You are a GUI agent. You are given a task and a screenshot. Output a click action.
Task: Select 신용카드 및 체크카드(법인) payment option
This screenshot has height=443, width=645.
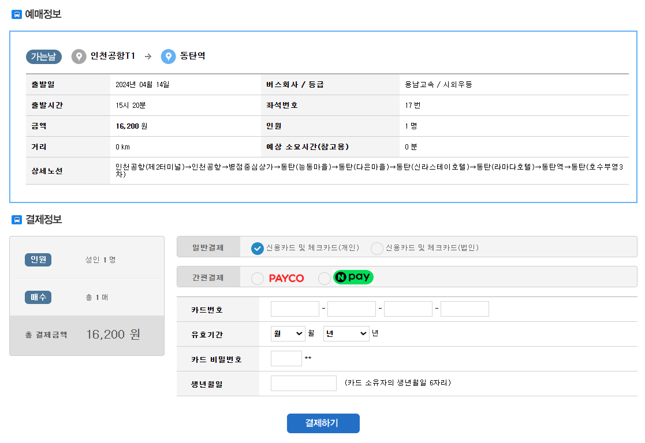(378, 248)
